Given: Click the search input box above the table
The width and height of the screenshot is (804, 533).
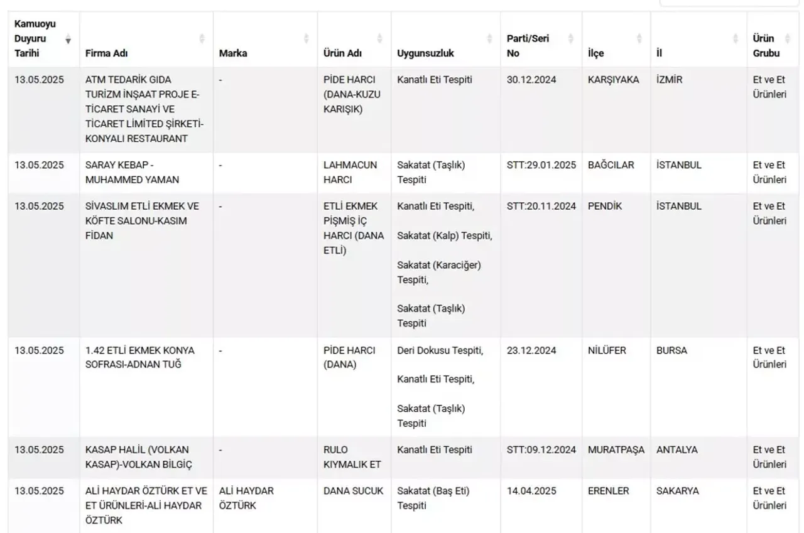Looking at the screenshot, I should point(729,2).
